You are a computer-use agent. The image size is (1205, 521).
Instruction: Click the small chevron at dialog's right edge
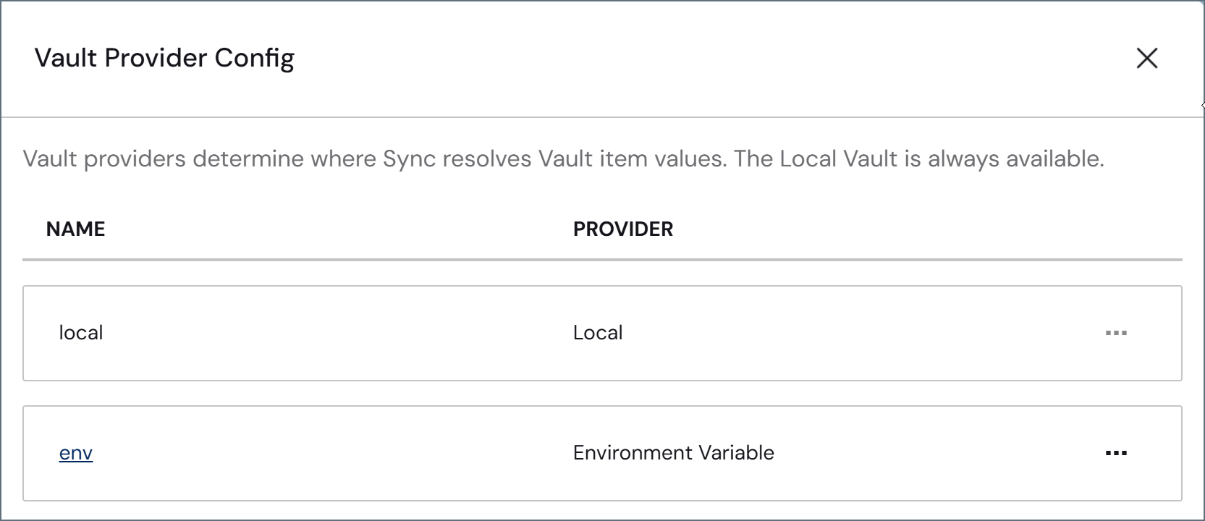click(x=1202, y=106)
